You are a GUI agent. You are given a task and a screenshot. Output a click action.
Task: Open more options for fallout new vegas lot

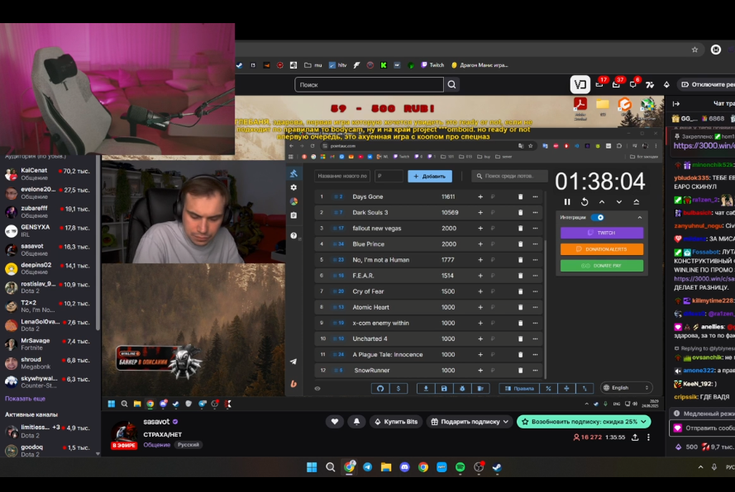(535, 229)
